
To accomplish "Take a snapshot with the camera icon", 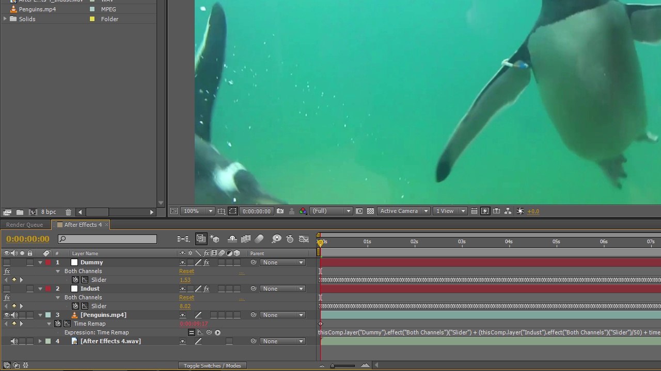I will click(280, 211).
